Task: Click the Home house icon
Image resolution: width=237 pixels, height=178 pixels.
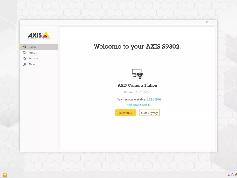Action: [x=24, y=47]
